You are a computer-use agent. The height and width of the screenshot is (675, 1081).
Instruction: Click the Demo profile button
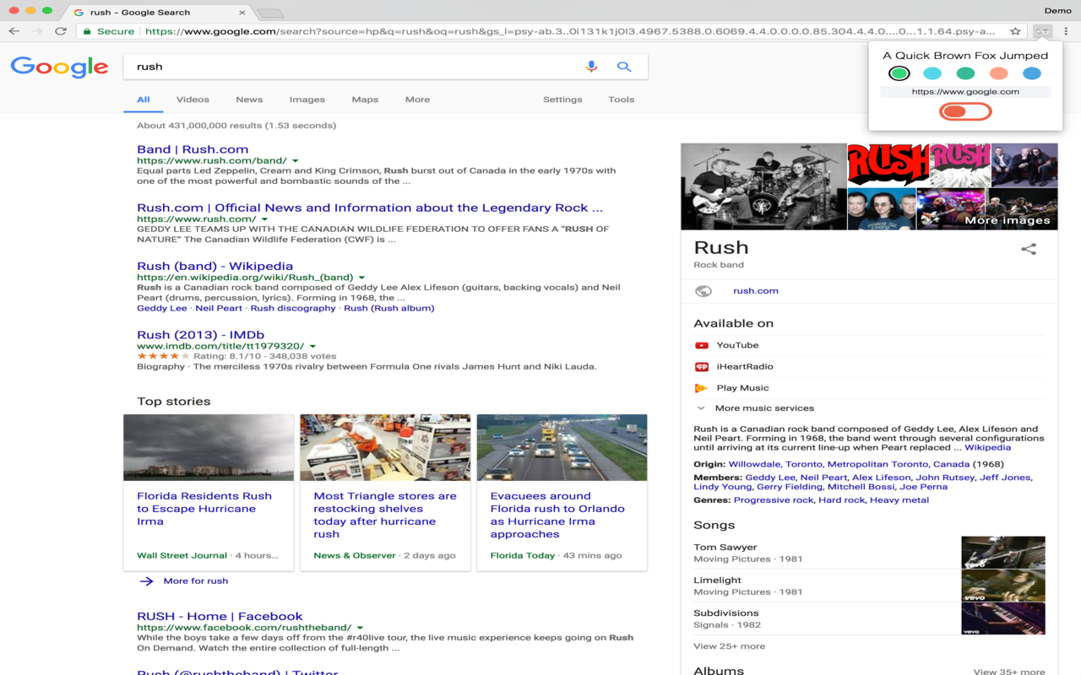(1057, 11)
